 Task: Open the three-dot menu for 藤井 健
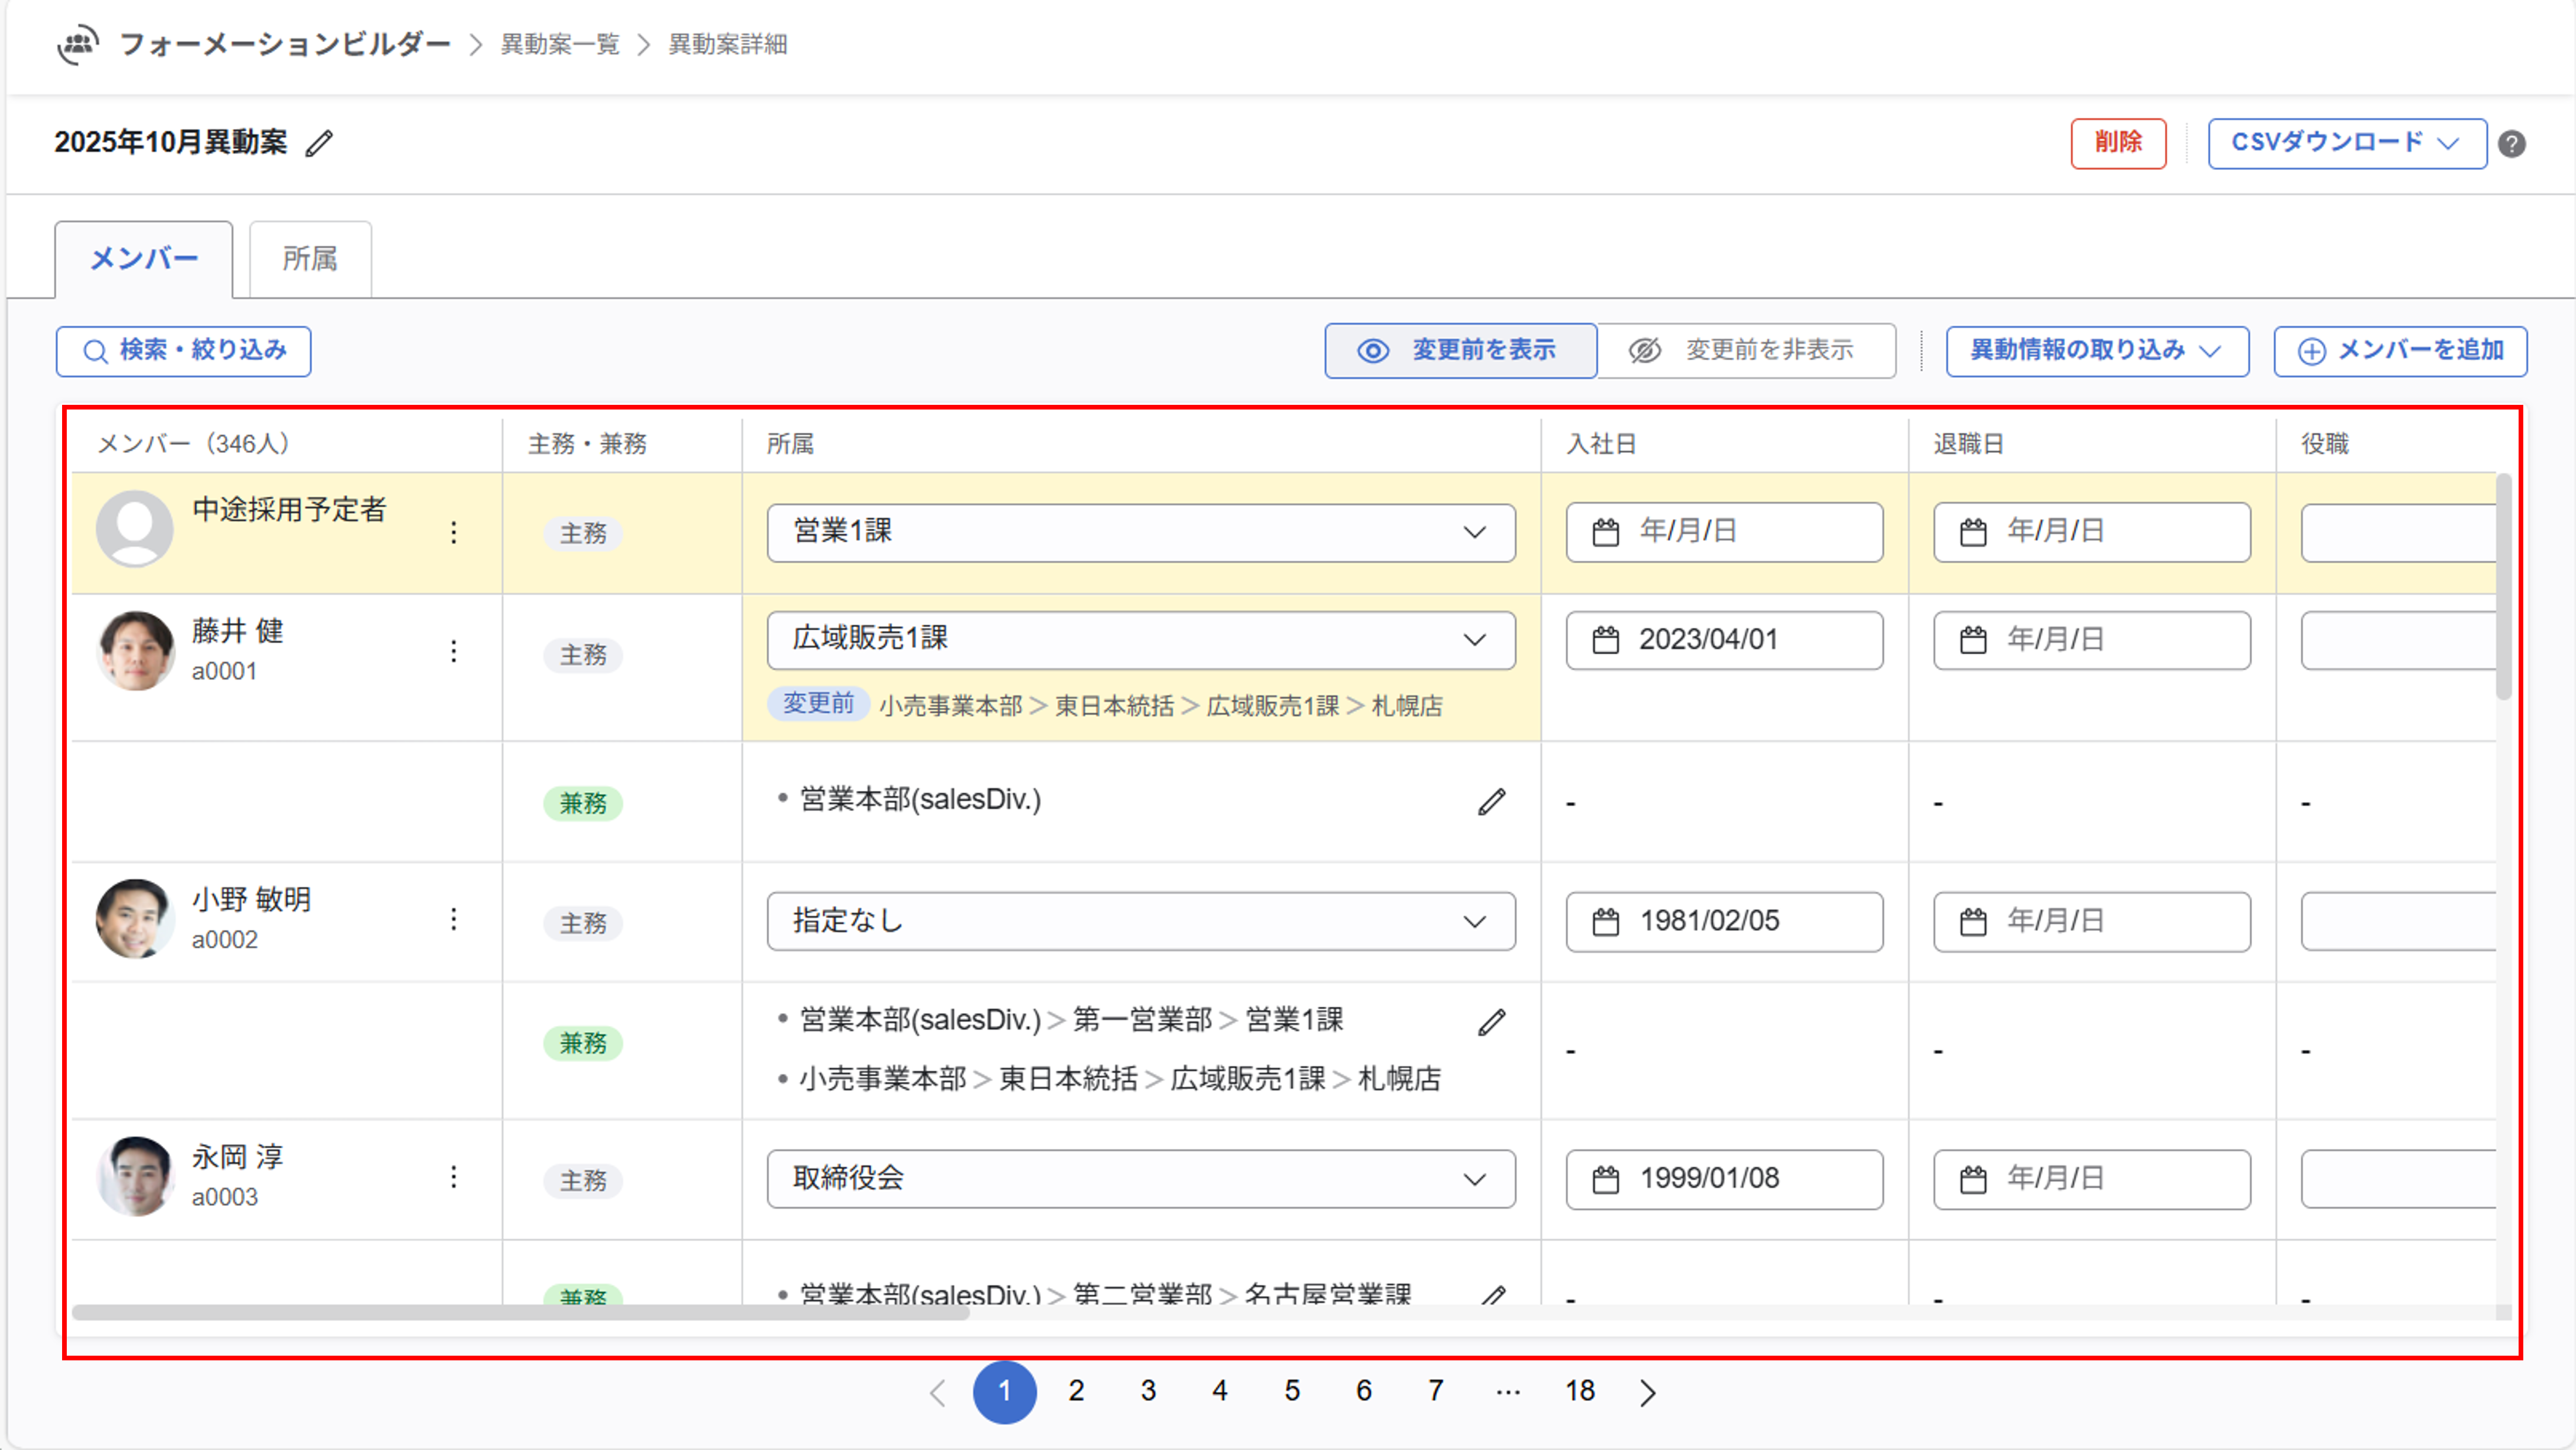[454, 651]
